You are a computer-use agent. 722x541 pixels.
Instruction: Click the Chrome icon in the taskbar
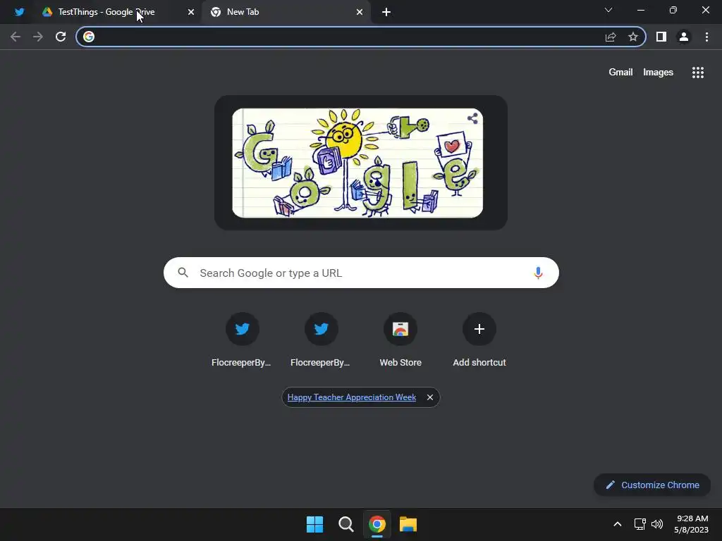click(377, 524)
